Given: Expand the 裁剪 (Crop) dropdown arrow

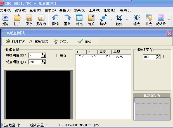Looking at the screenshot, I should tap(127, 20).
